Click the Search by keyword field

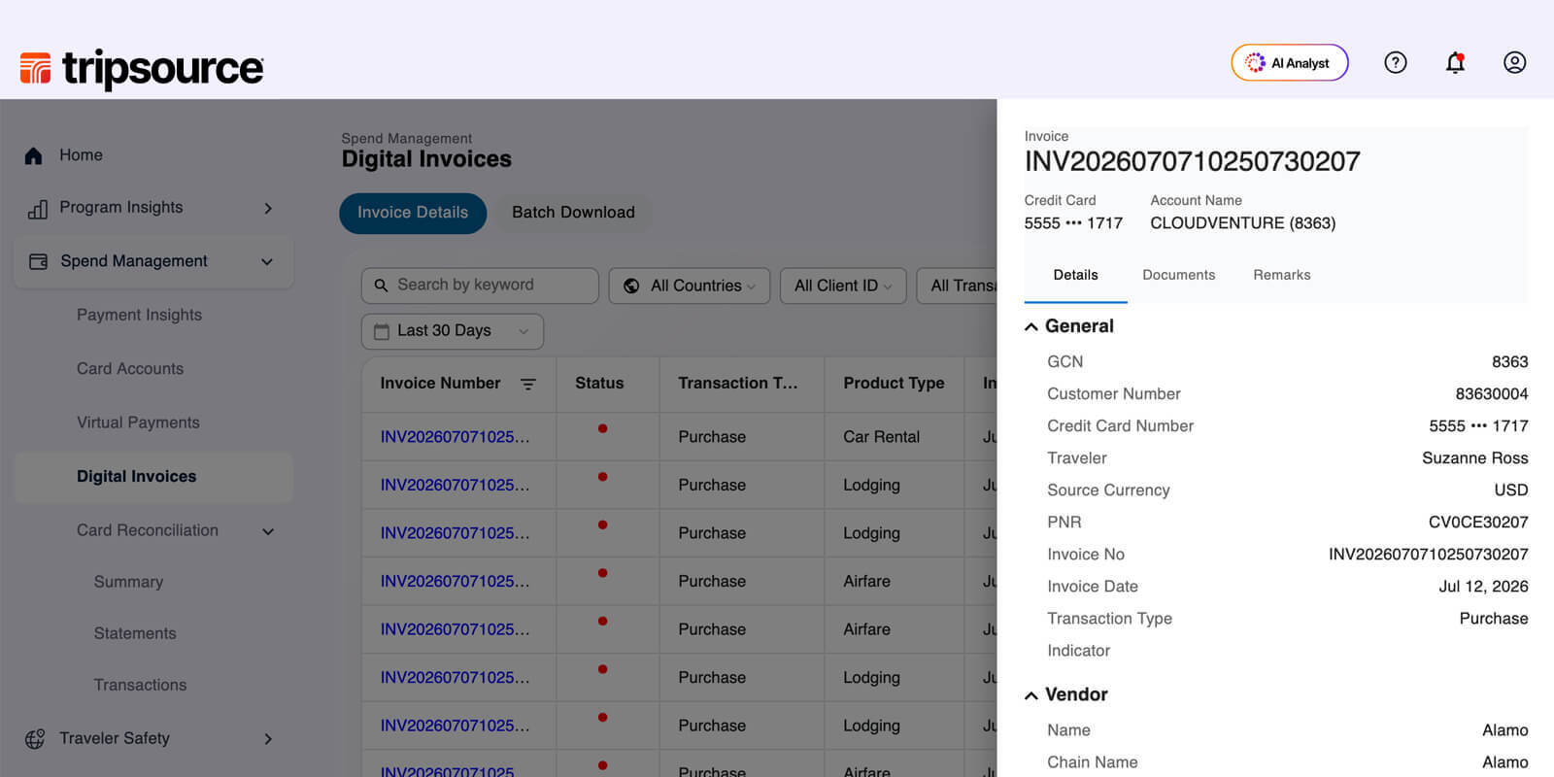tap(480, 286)
